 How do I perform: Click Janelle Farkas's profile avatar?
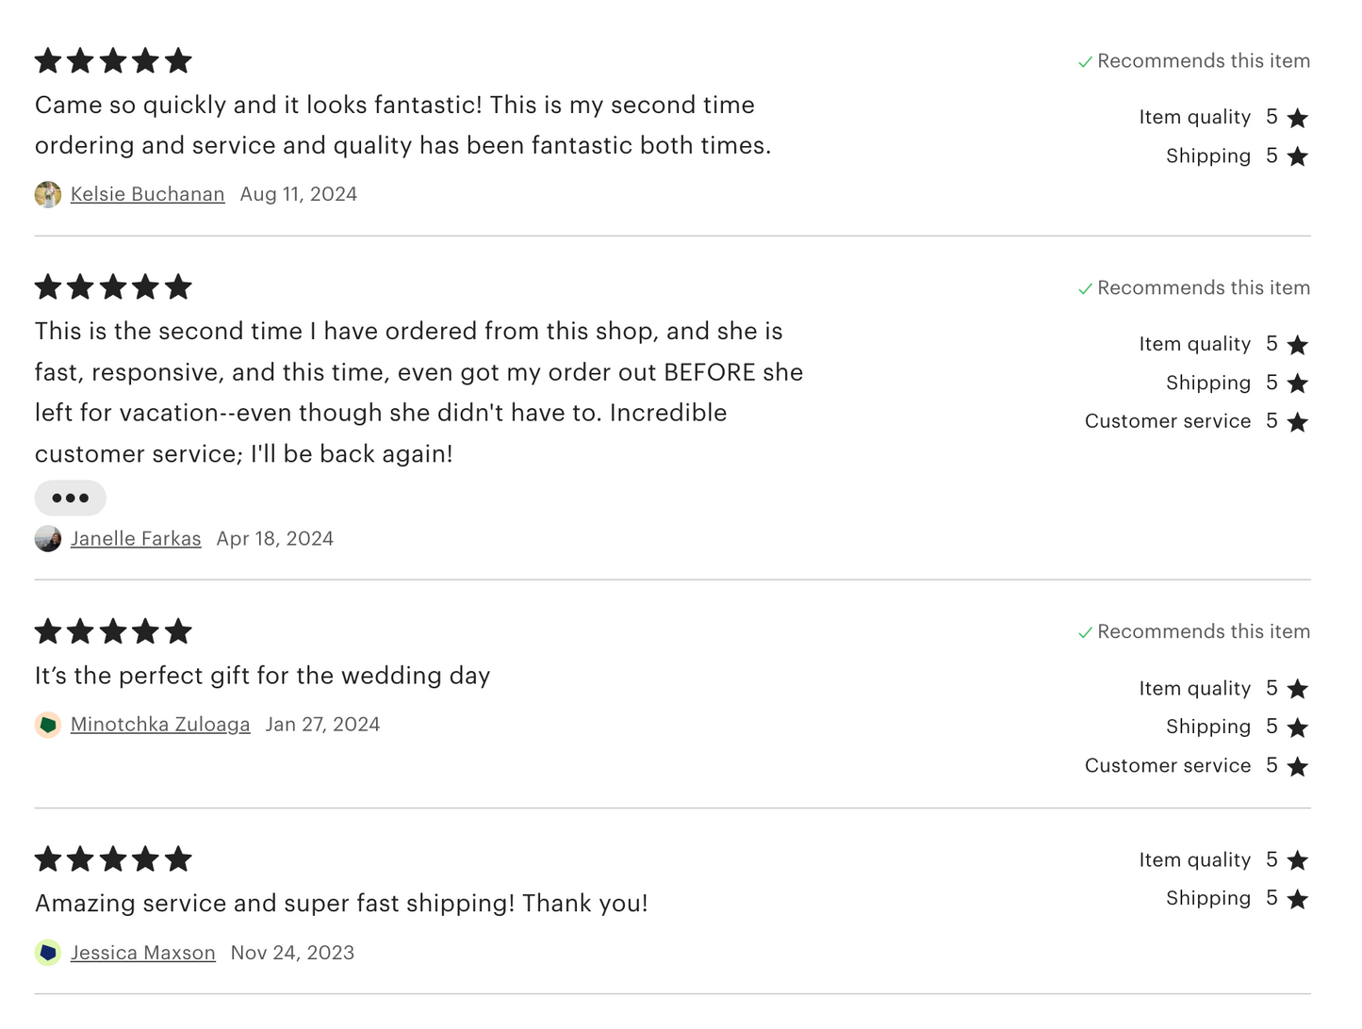pyautogui.click(x=48, y=539)
